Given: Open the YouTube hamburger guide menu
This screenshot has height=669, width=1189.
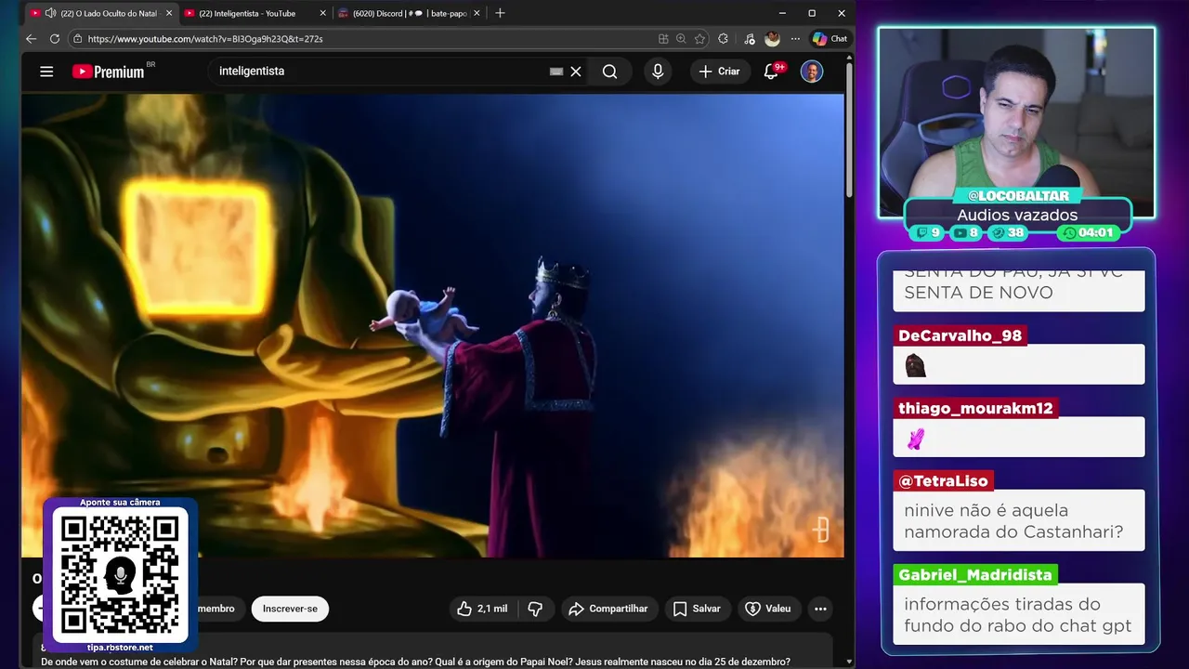Looking at the screenshot, I should click(46, 72).
